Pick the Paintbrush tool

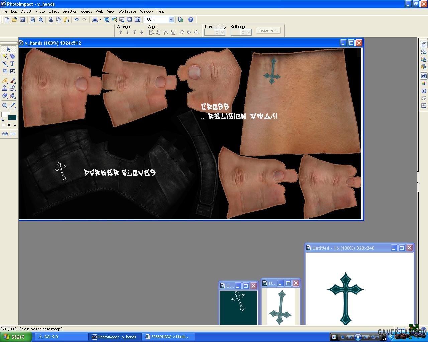[12, 81]
